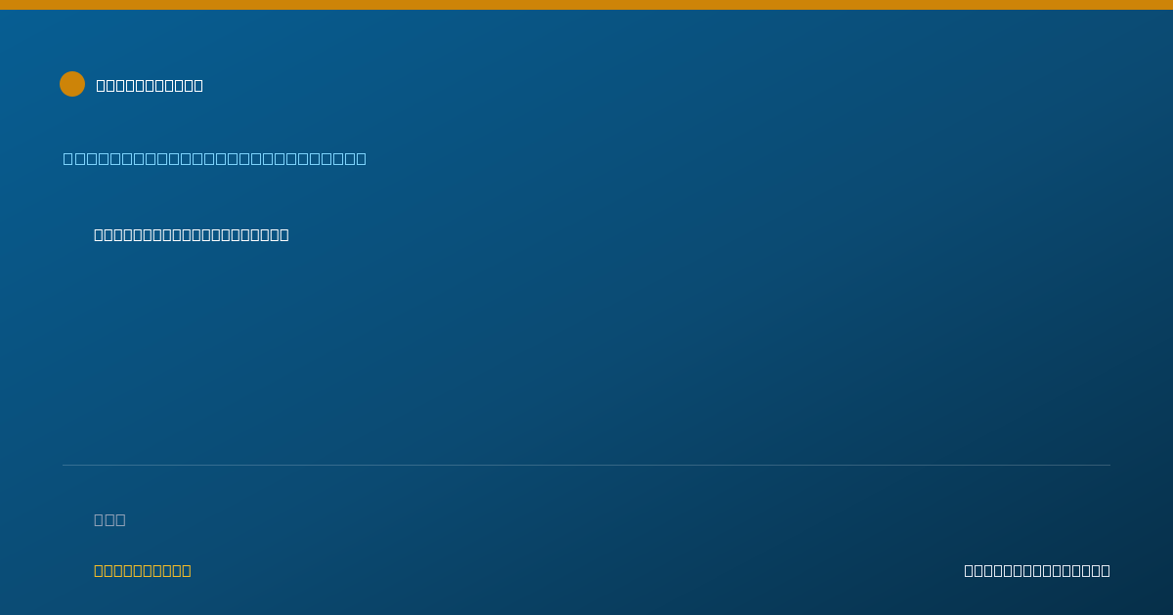Select the white title text beside orange circle
Screen dimensions: 1173x615
pos(150,85)
